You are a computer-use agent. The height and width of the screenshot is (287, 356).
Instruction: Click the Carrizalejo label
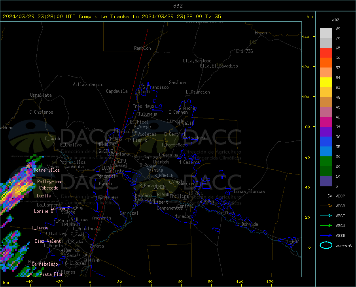45,264
